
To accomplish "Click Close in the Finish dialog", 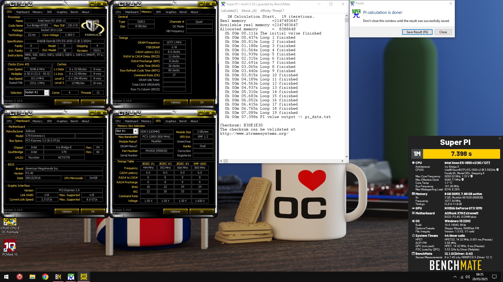I will click(x=443, y=32).
